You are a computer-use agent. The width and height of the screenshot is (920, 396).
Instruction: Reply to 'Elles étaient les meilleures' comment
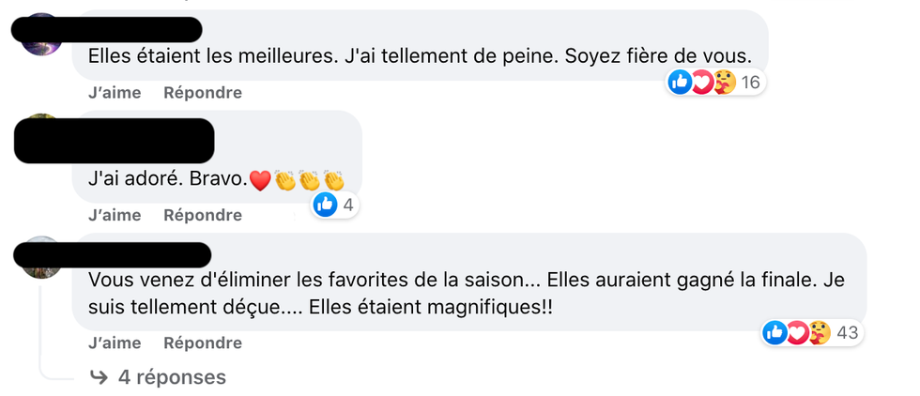pos(203,93)
